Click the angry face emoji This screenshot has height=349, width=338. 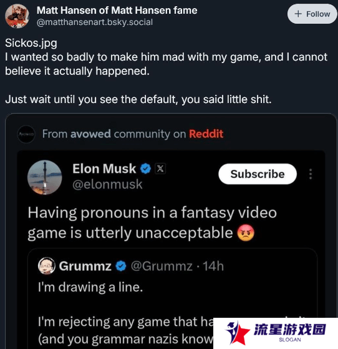246,233
